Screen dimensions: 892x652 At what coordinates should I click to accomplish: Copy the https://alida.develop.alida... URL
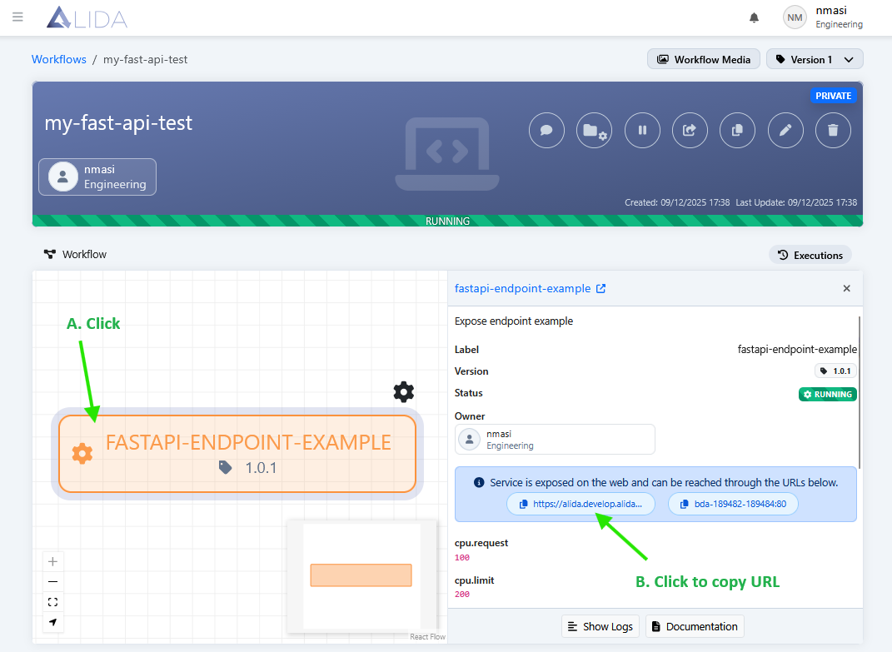(581, 504)
